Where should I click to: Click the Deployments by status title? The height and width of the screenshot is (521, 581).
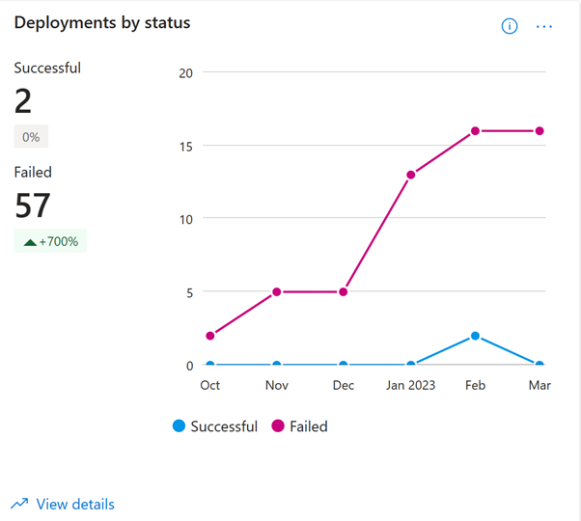point(102,23)
